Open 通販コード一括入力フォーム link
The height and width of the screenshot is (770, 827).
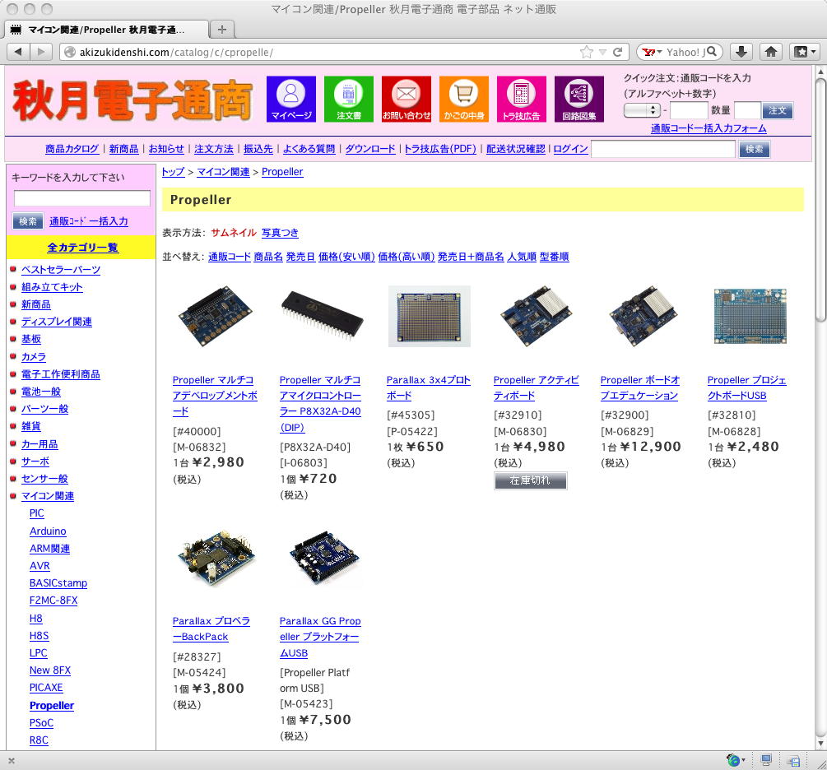tap(709, 128)
